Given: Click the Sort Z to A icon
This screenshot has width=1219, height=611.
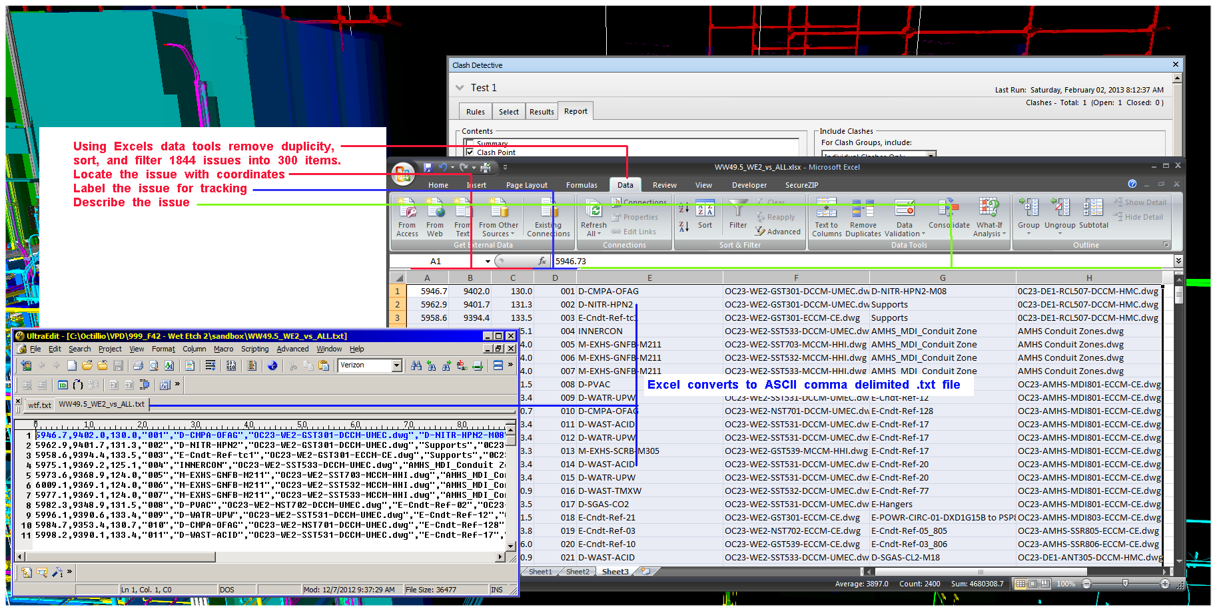Looking at the screenshot, I should [x=684, y=227].
